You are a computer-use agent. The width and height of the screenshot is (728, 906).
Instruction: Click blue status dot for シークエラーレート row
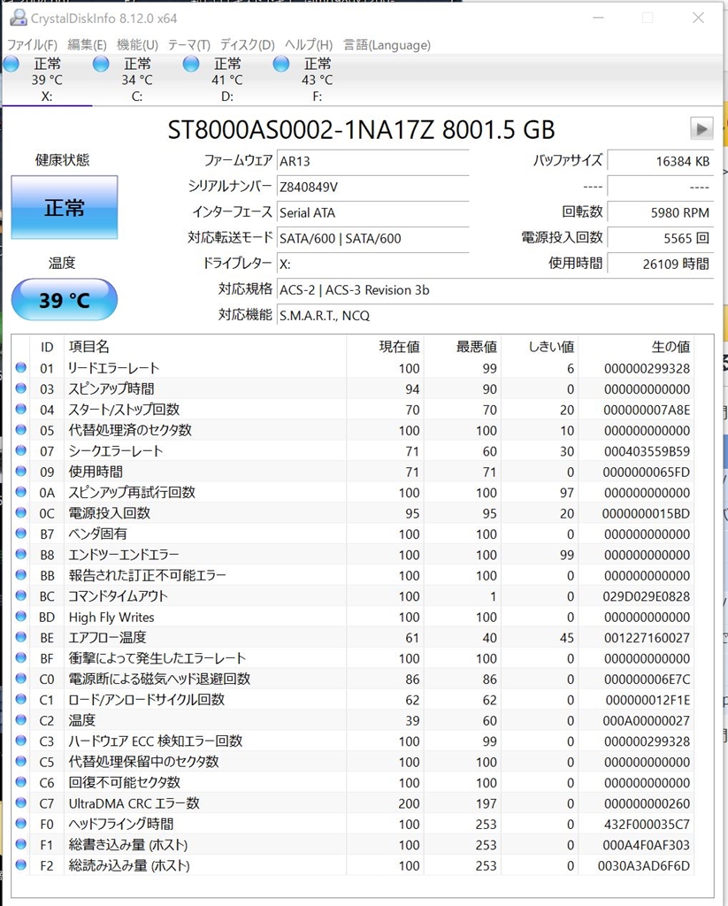coord(21,450)
